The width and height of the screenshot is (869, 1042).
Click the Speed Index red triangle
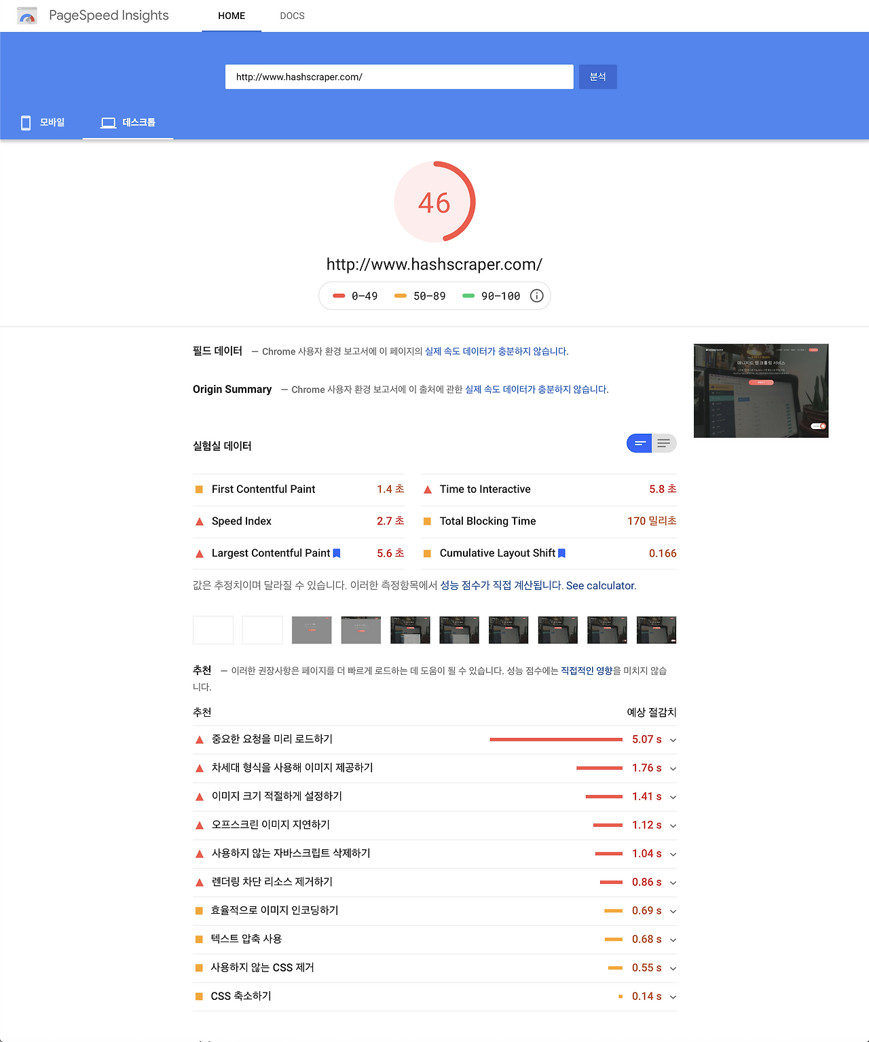(200, 521)
